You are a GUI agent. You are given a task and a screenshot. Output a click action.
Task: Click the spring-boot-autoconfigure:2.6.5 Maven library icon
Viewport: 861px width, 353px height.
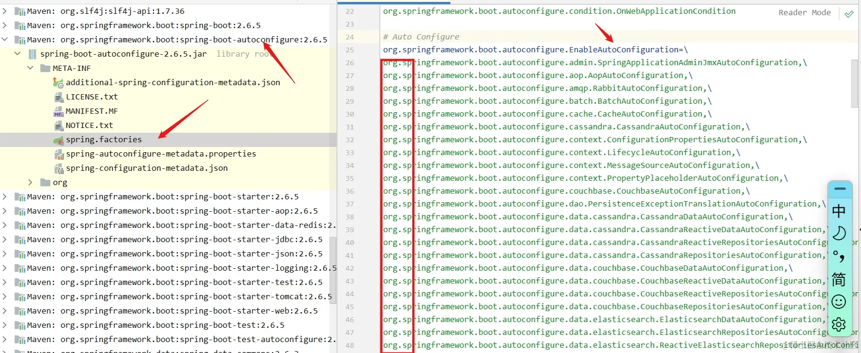tap(20, 40)
